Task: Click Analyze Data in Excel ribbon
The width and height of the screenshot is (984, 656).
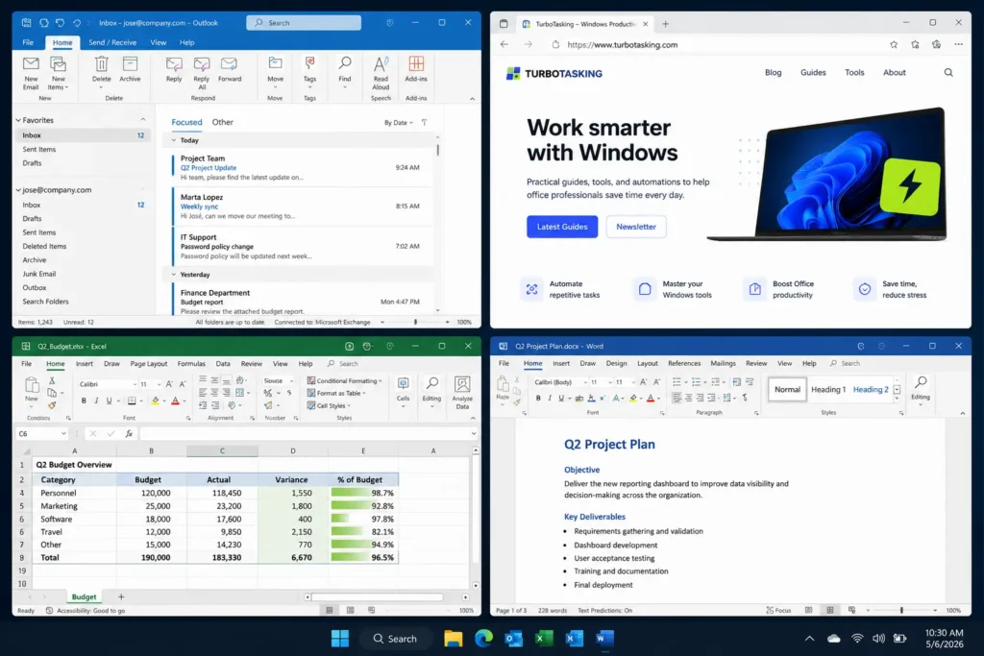Action: (462, 393)
